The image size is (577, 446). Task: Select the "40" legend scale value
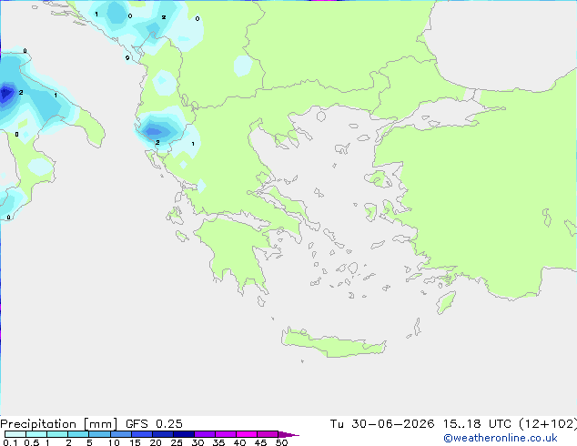click(x=239, y=442)
